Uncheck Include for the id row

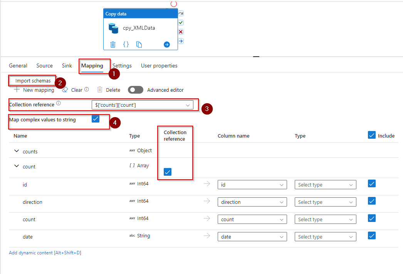click(x=372, y=183)
